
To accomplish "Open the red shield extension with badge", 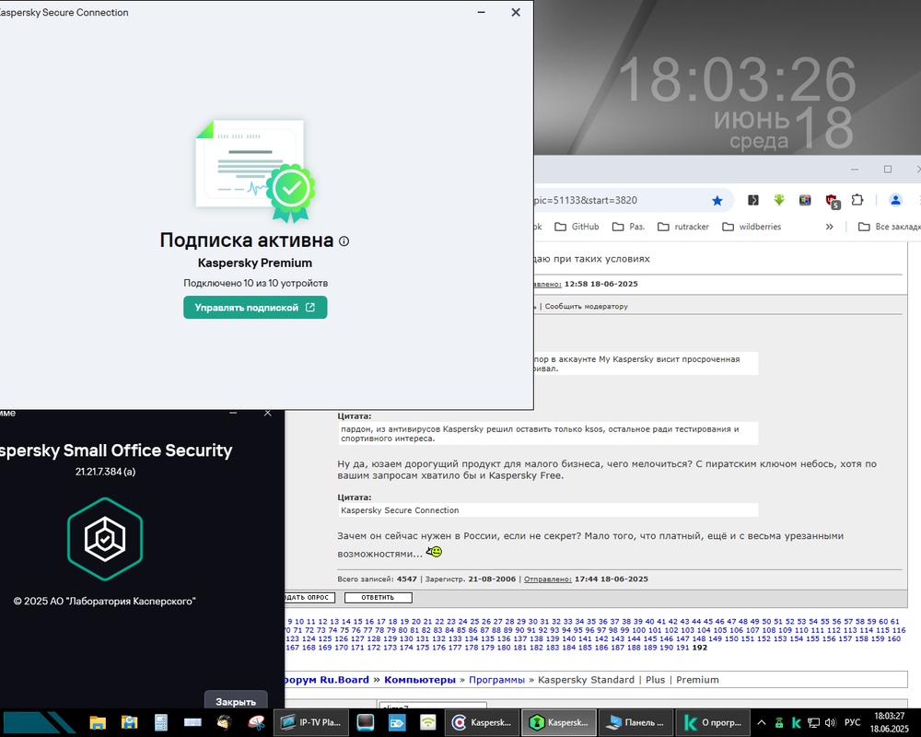I will [x=832, y=202].
